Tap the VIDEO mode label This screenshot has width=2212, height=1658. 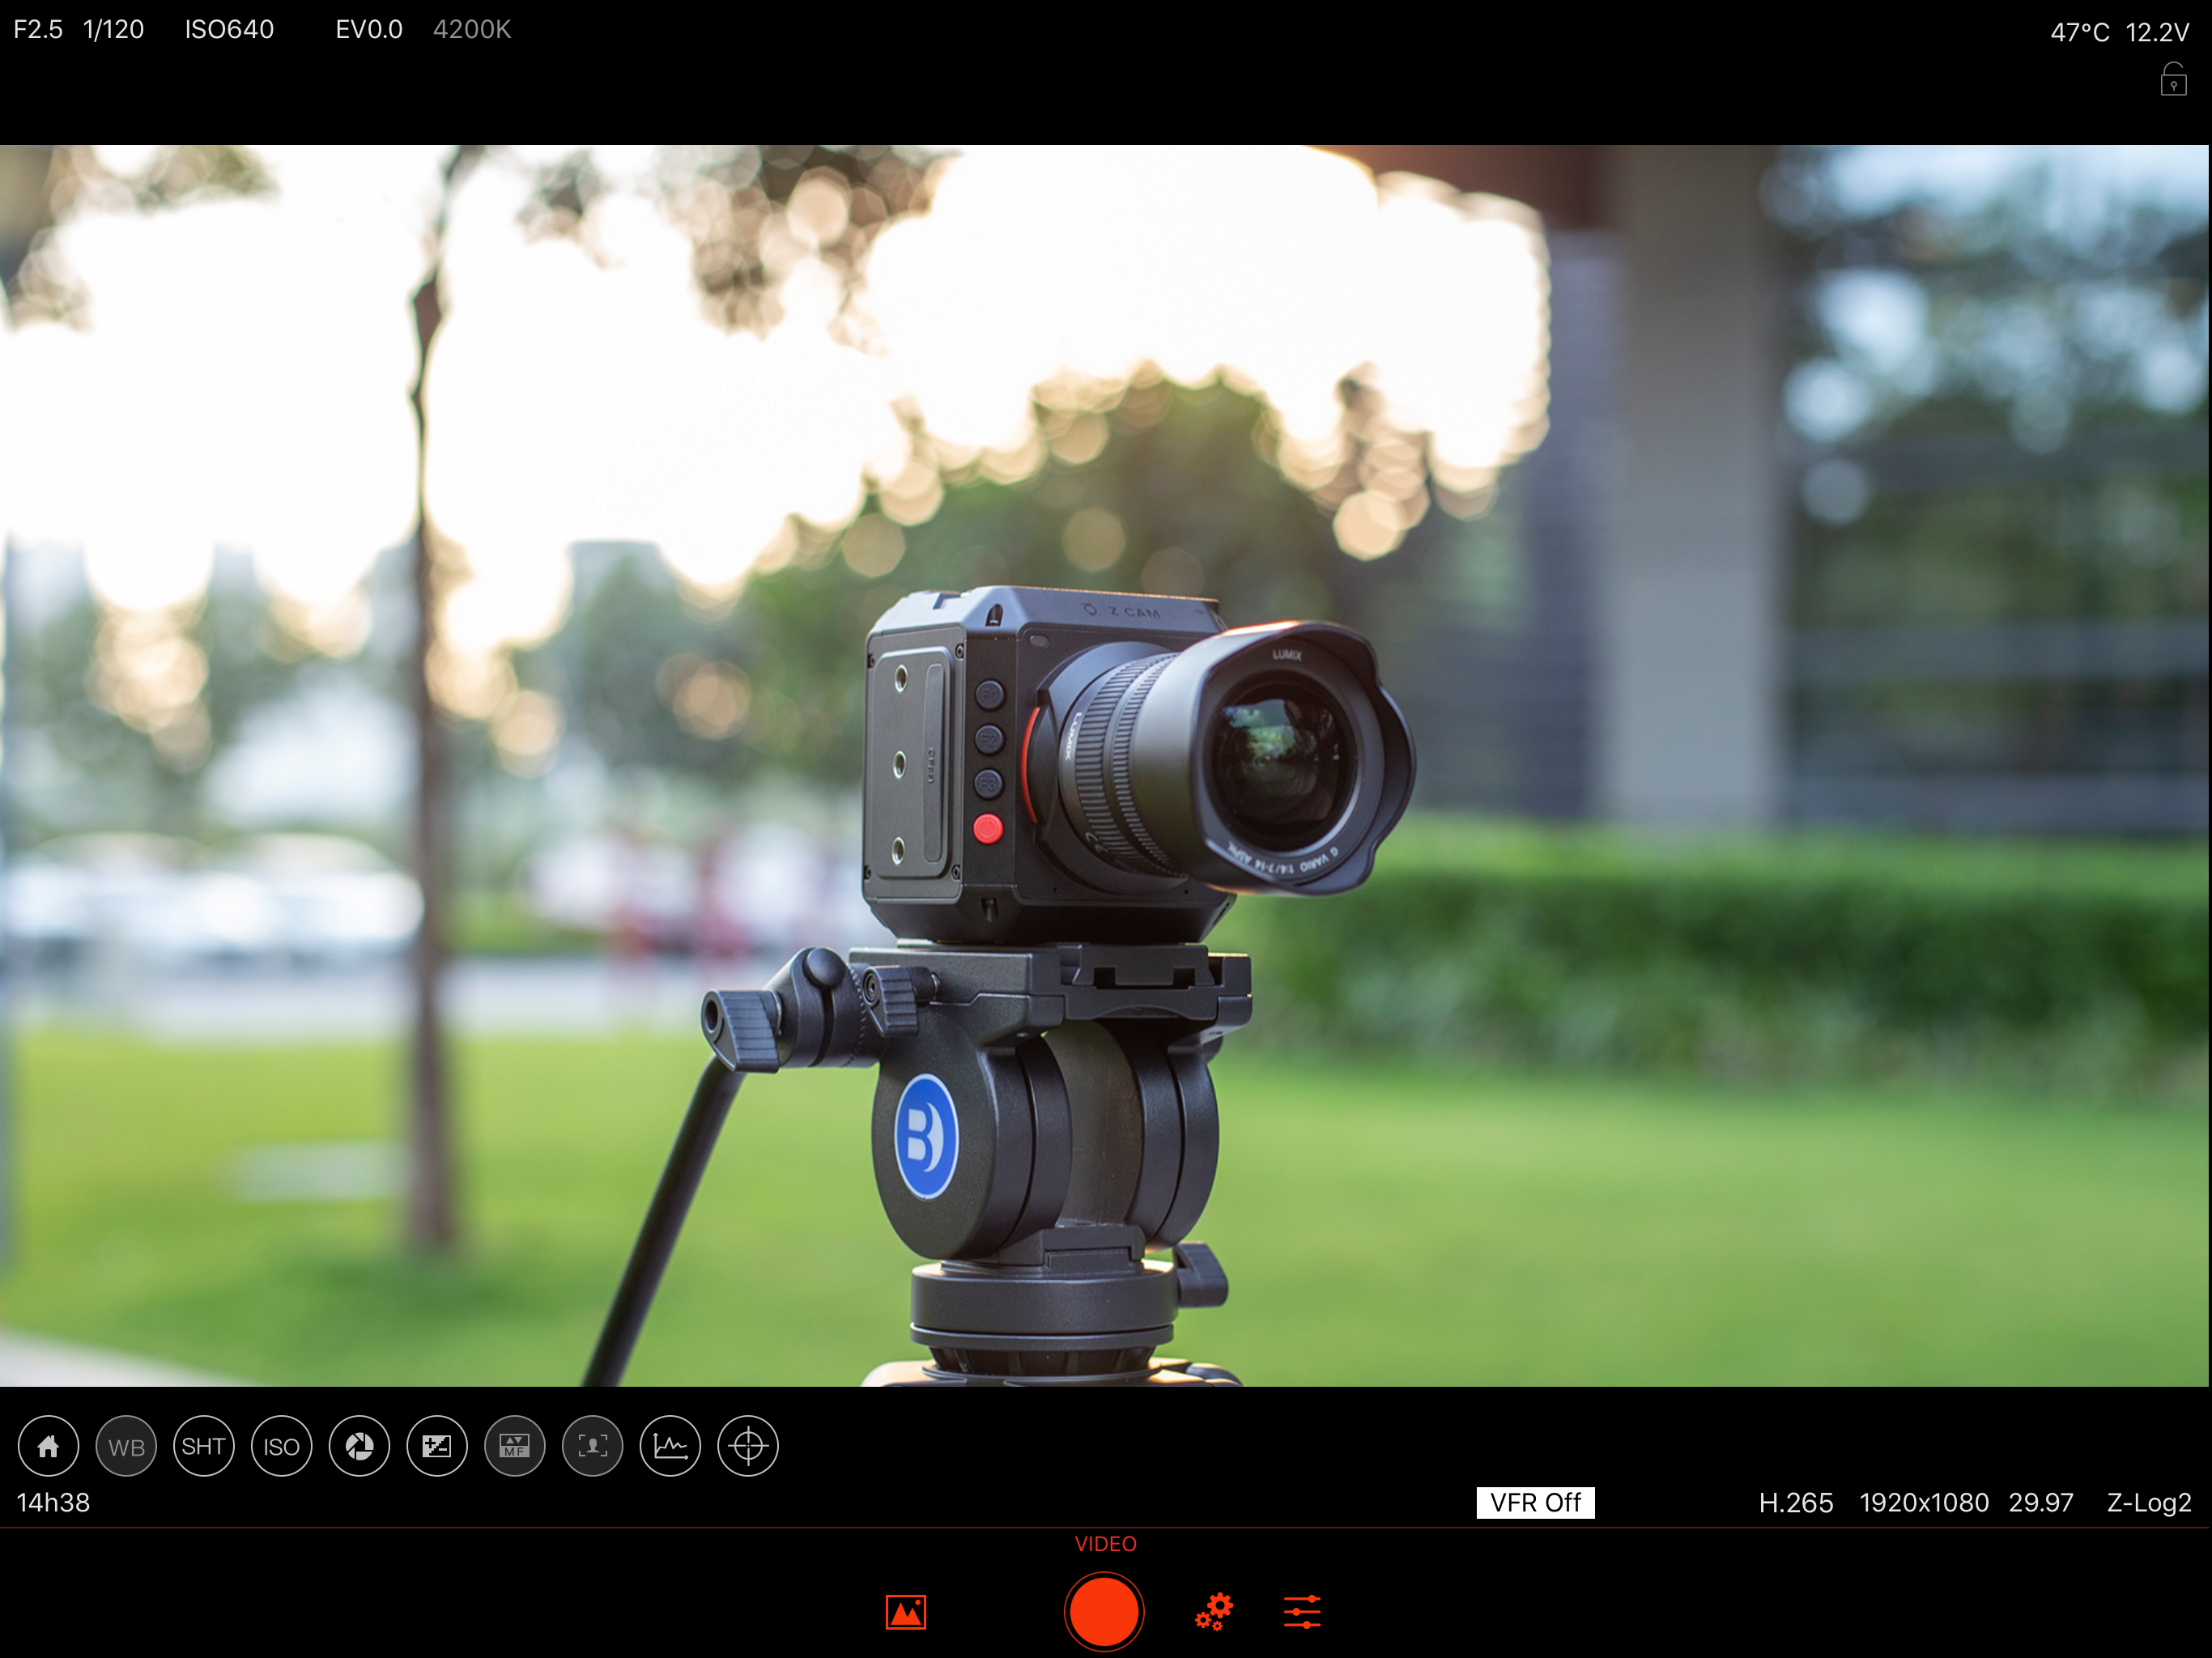1105,1543
